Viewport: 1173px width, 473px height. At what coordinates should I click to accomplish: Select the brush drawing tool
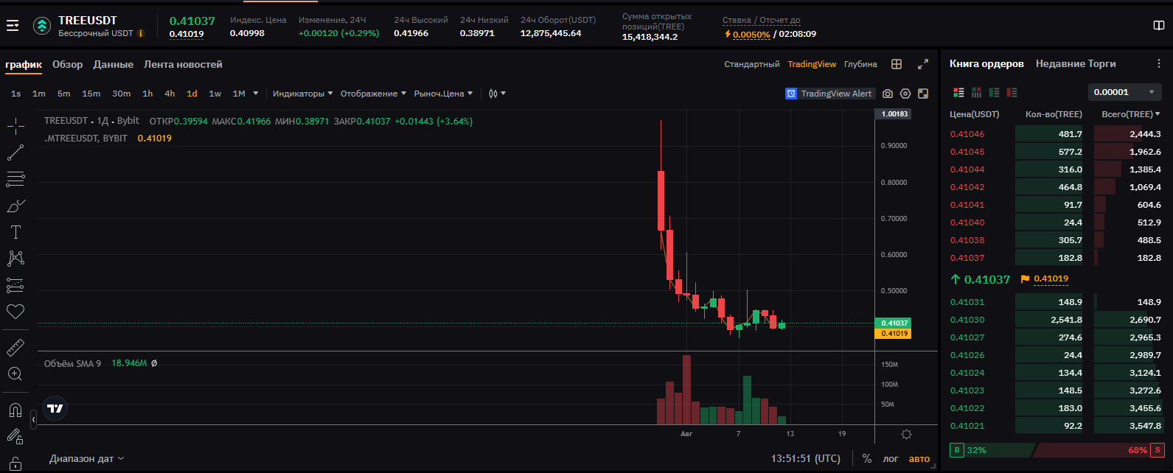[x=15, y=206]
